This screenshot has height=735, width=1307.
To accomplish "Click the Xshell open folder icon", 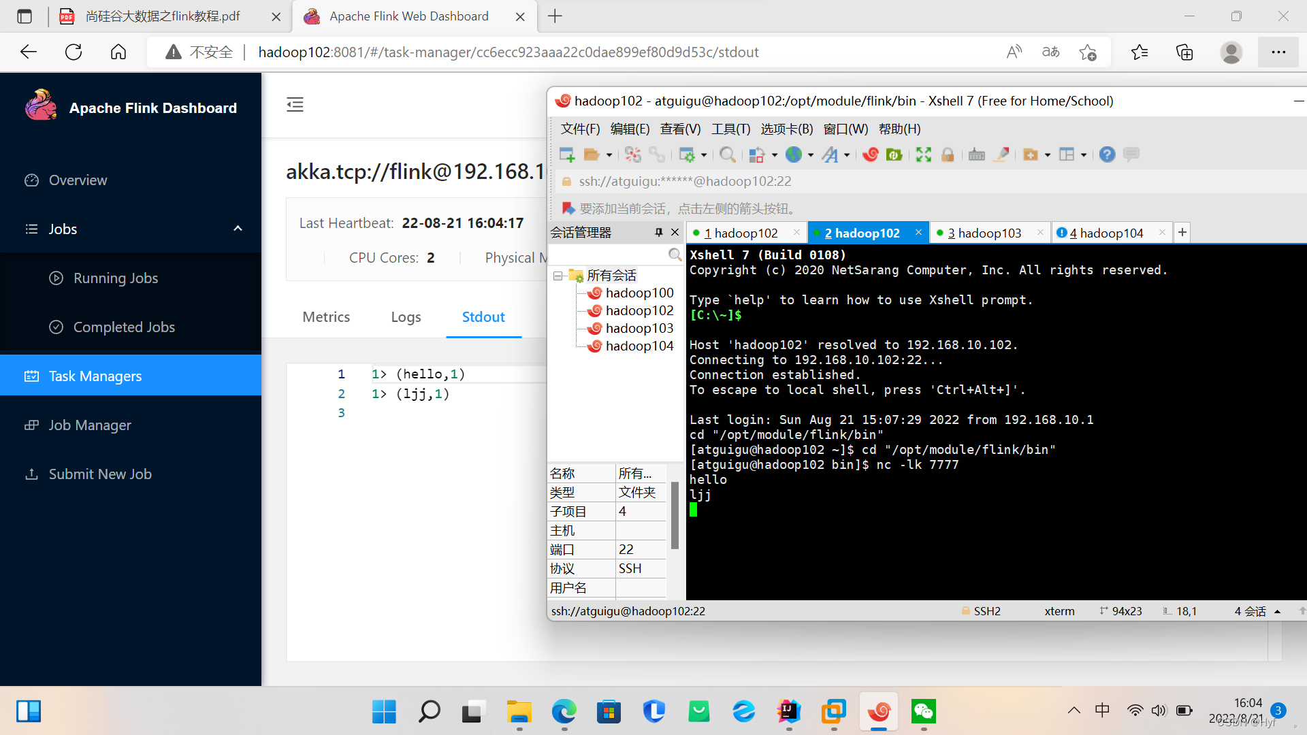I will (x=592, y=154).
